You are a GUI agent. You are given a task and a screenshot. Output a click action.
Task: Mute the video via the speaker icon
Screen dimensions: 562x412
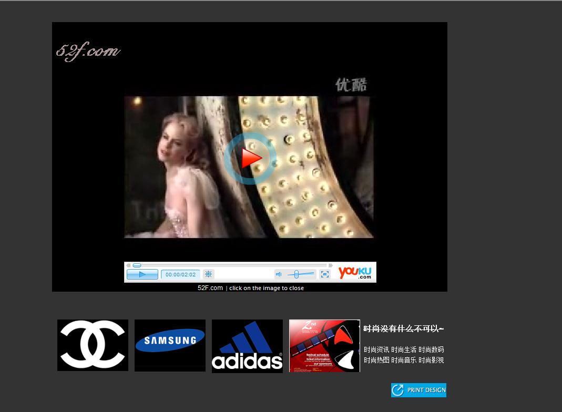coord(279,274)
